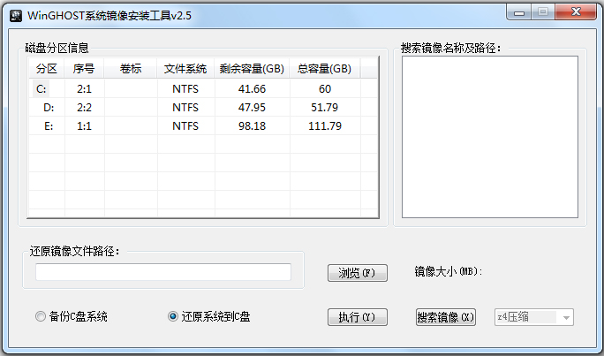This screenshot has width=604, height=356.
Task: Click the 搜索镜像(X) search button
Action: (446, 317)
